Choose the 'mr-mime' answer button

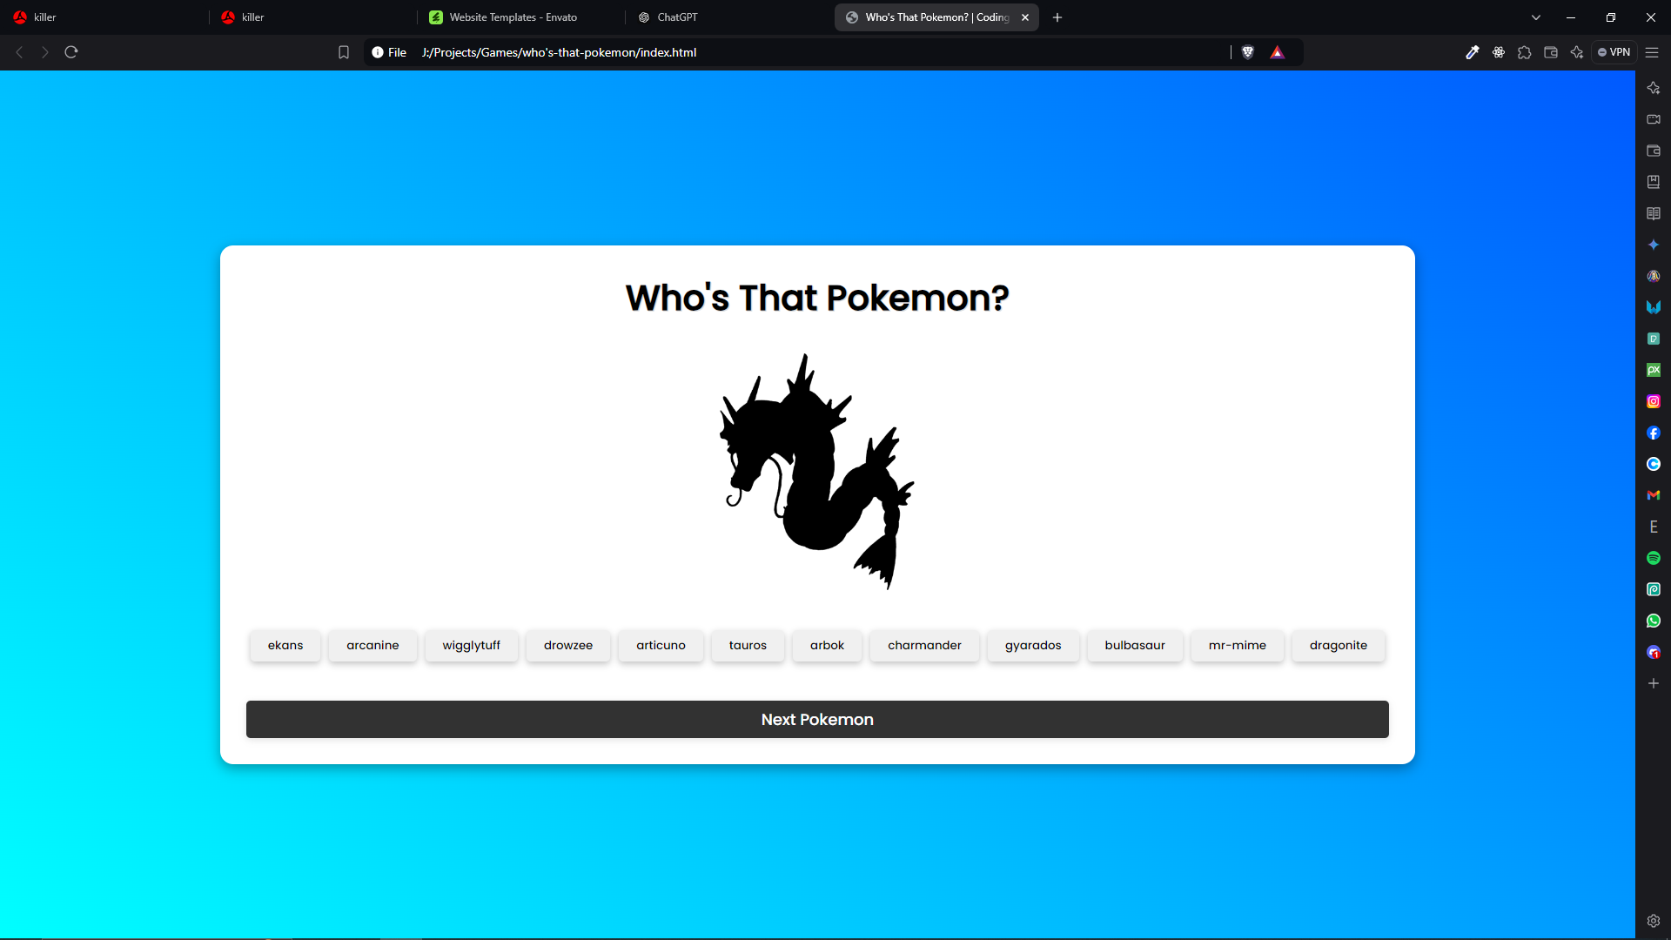(x=1238, y=646)
